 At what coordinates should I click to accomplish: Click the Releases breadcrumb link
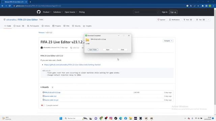point(42,33)
